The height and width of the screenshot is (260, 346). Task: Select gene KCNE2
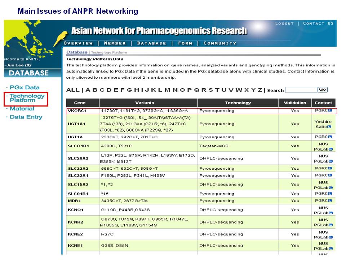coord(75,234)
